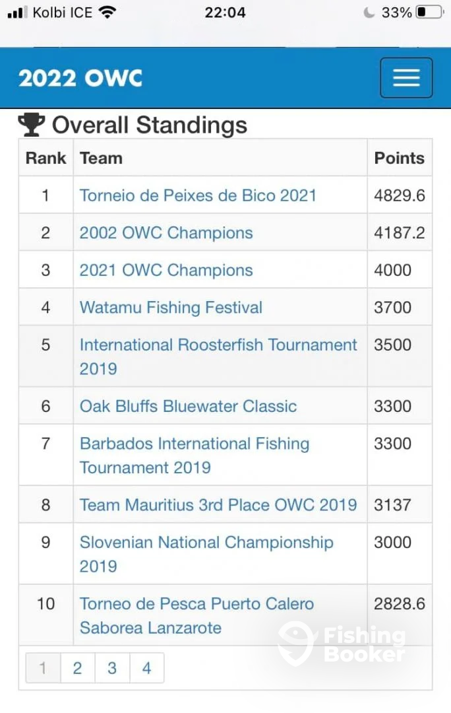The image size is (451, 713).
Task: Tap the 2022 OWC site title
Action: tap(80, 79)
